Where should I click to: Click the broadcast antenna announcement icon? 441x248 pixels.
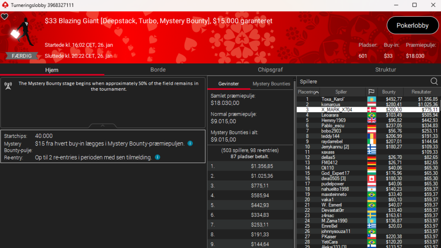point(8,85)
